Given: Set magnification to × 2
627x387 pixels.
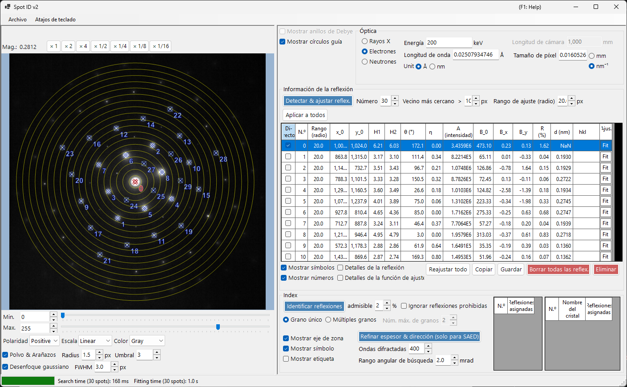Looking at the screenshot, I should pos(68,46).
